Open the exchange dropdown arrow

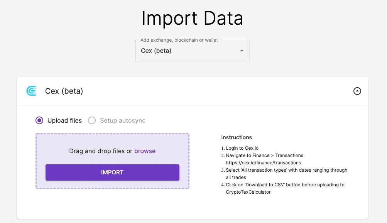242,51
